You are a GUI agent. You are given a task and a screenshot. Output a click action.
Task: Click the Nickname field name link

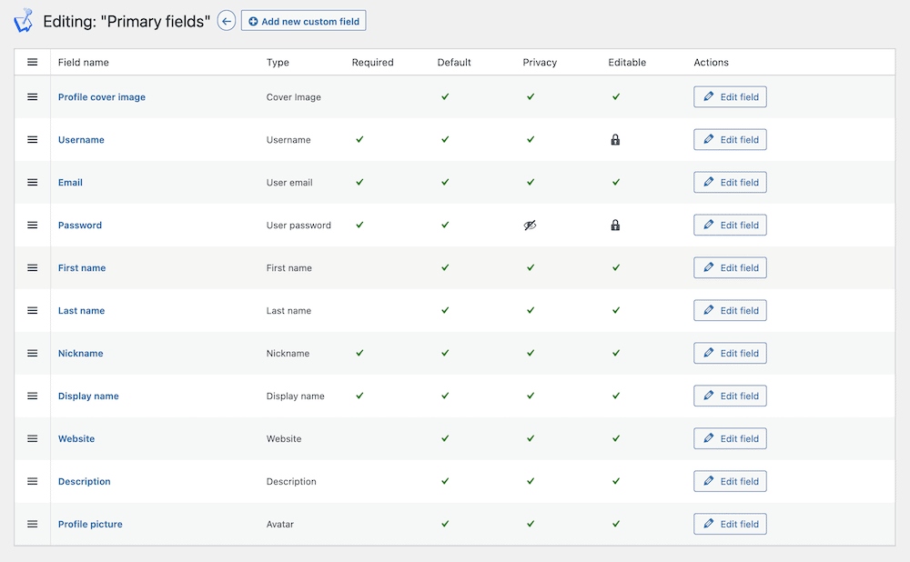(x=81, y=353)
